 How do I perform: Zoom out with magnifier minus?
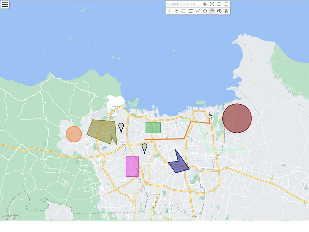tap(226, 4)
